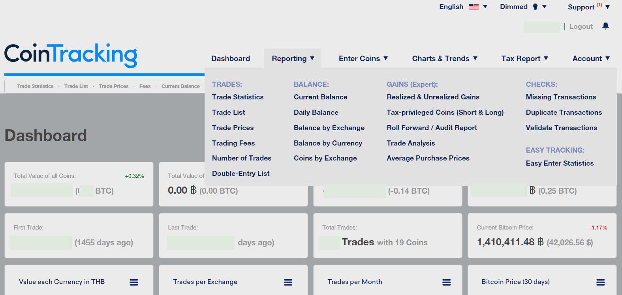Click the 'Trades per Month' chart title
Screen dimensions: 622x295
pos(355,282)
